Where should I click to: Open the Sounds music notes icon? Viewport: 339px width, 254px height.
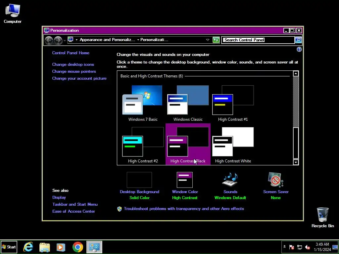(x=230, y=180)
